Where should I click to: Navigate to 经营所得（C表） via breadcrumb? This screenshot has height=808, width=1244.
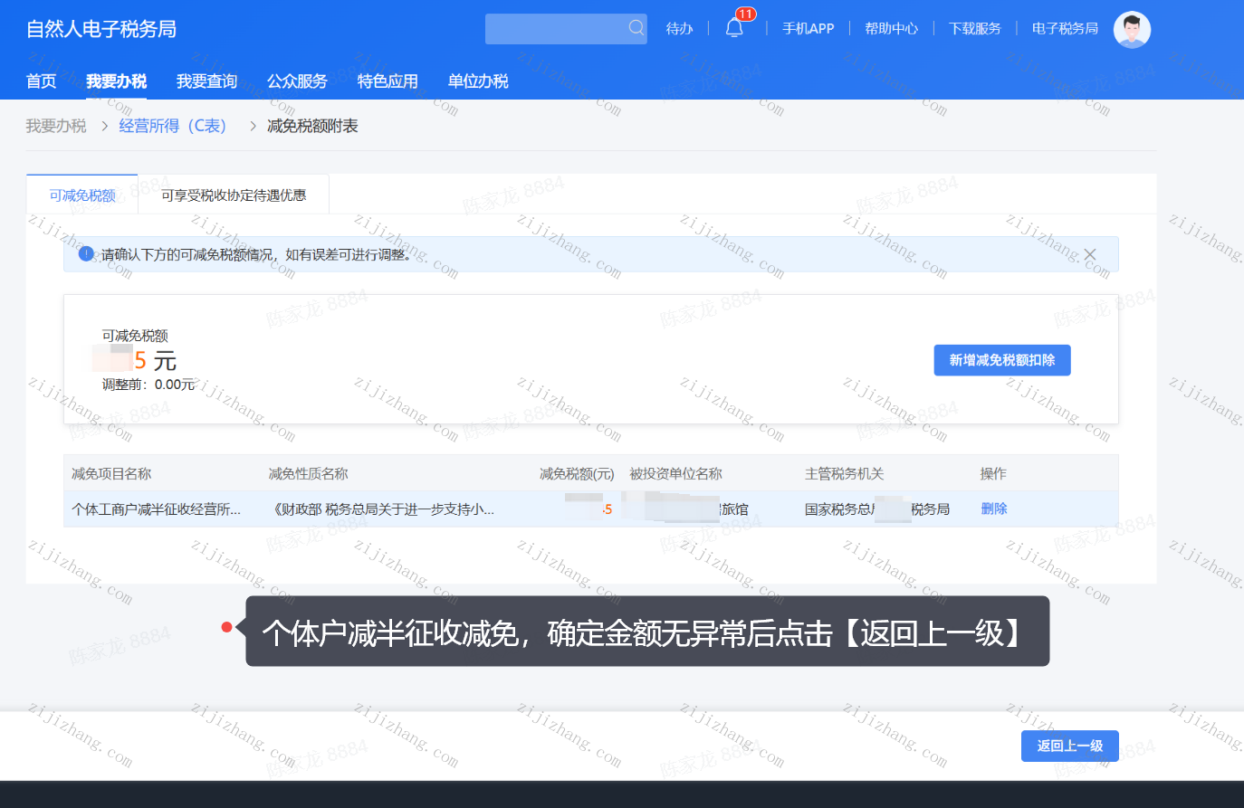coord(173,126)
